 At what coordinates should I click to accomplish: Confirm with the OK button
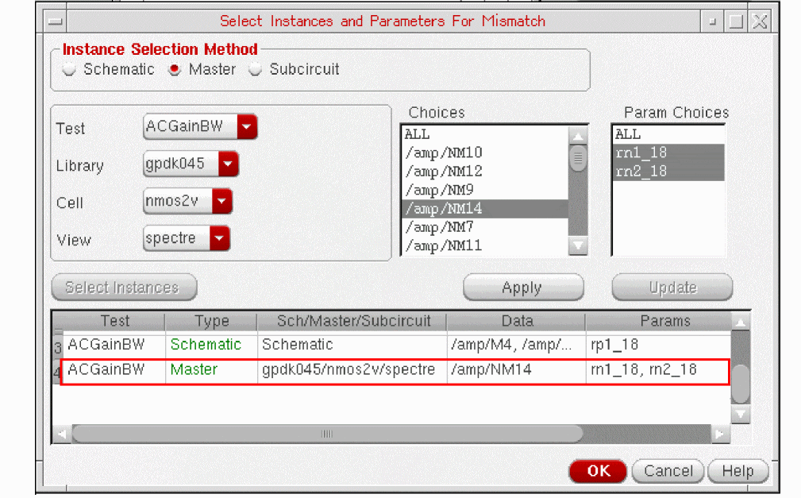pos(599,471)
